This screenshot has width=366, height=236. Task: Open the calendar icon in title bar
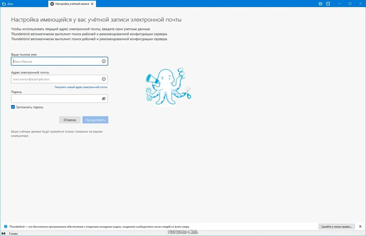tap(321, 4)
